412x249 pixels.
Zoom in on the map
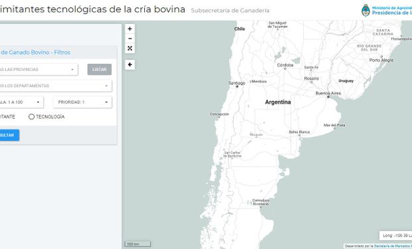pos(130,29)
